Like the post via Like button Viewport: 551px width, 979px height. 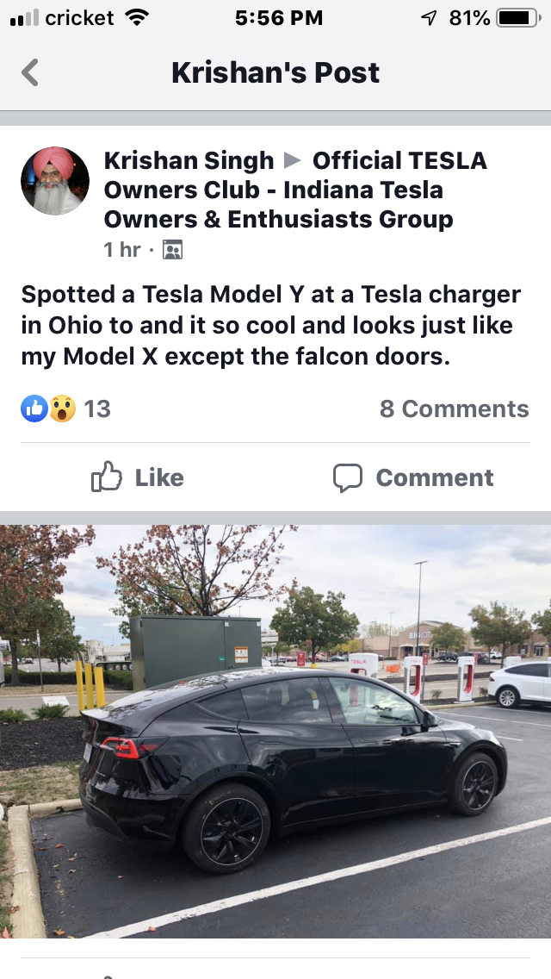click(x=138, y=477)
